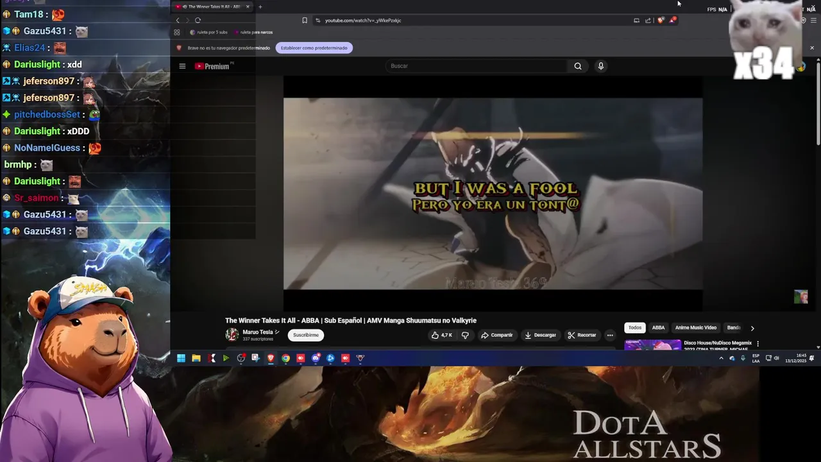The height and width of the screenshot is (462, 821).
Task: Start voice search with microphone icon
Action: click(x=601, y=66)
